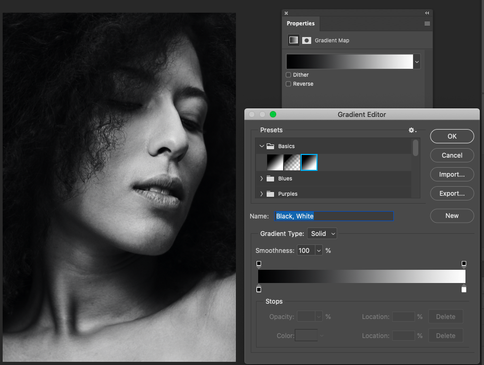Click the left black opacity stop above gradient bar
484x365 pixels.
259,263
